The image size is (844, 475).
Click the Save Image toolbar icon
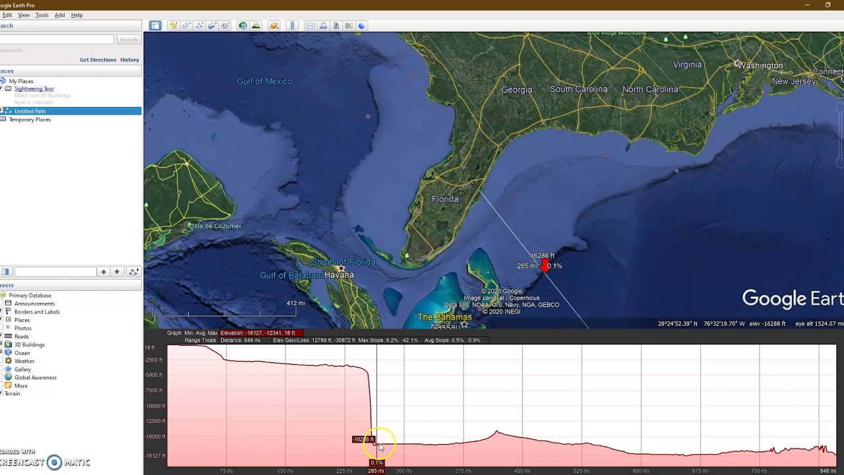click(x=336, y=26)
